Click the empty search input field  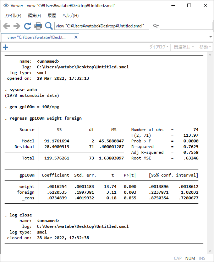(186, 26)
